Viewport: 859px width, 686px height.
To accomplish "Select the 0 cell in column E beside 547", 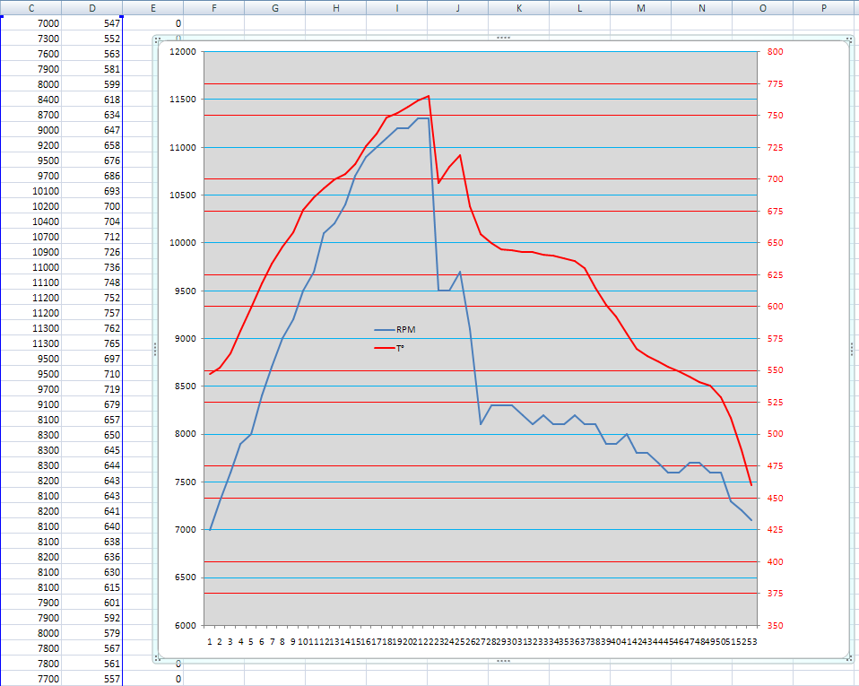I will [152, 23].
